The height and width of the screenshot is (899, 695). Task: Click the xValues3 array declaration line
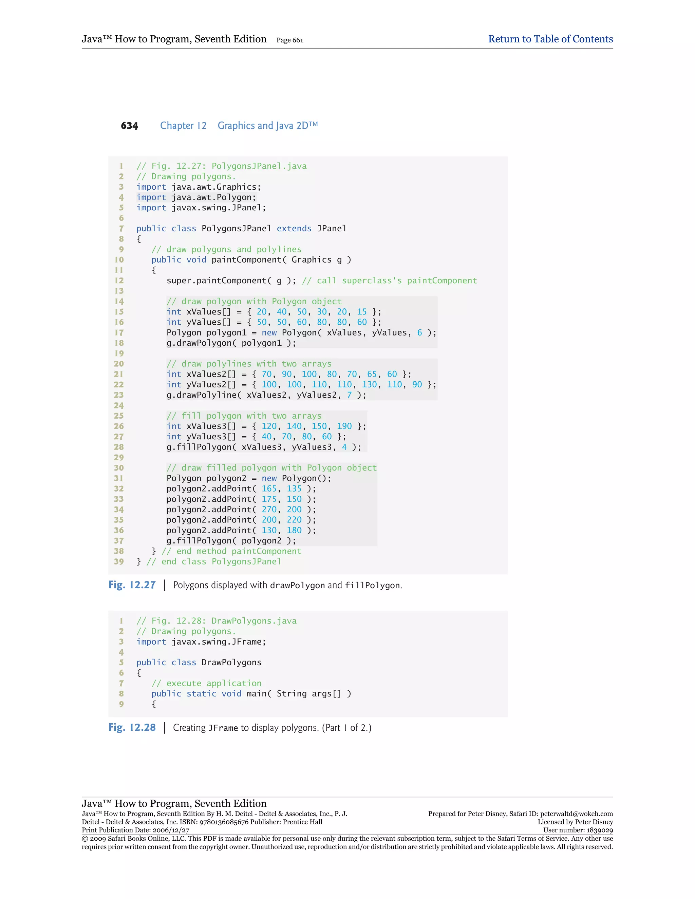(266, 426)
